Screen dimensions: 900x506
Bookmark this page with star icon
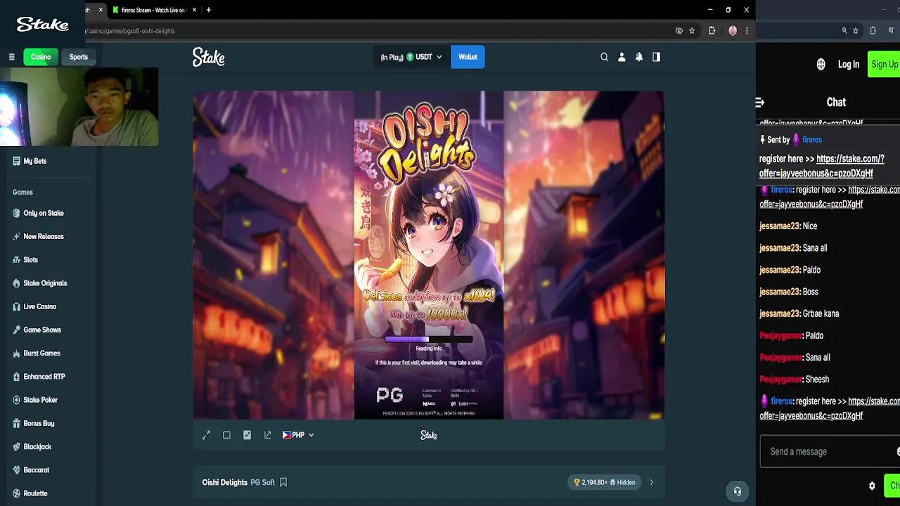click(692, 31)
